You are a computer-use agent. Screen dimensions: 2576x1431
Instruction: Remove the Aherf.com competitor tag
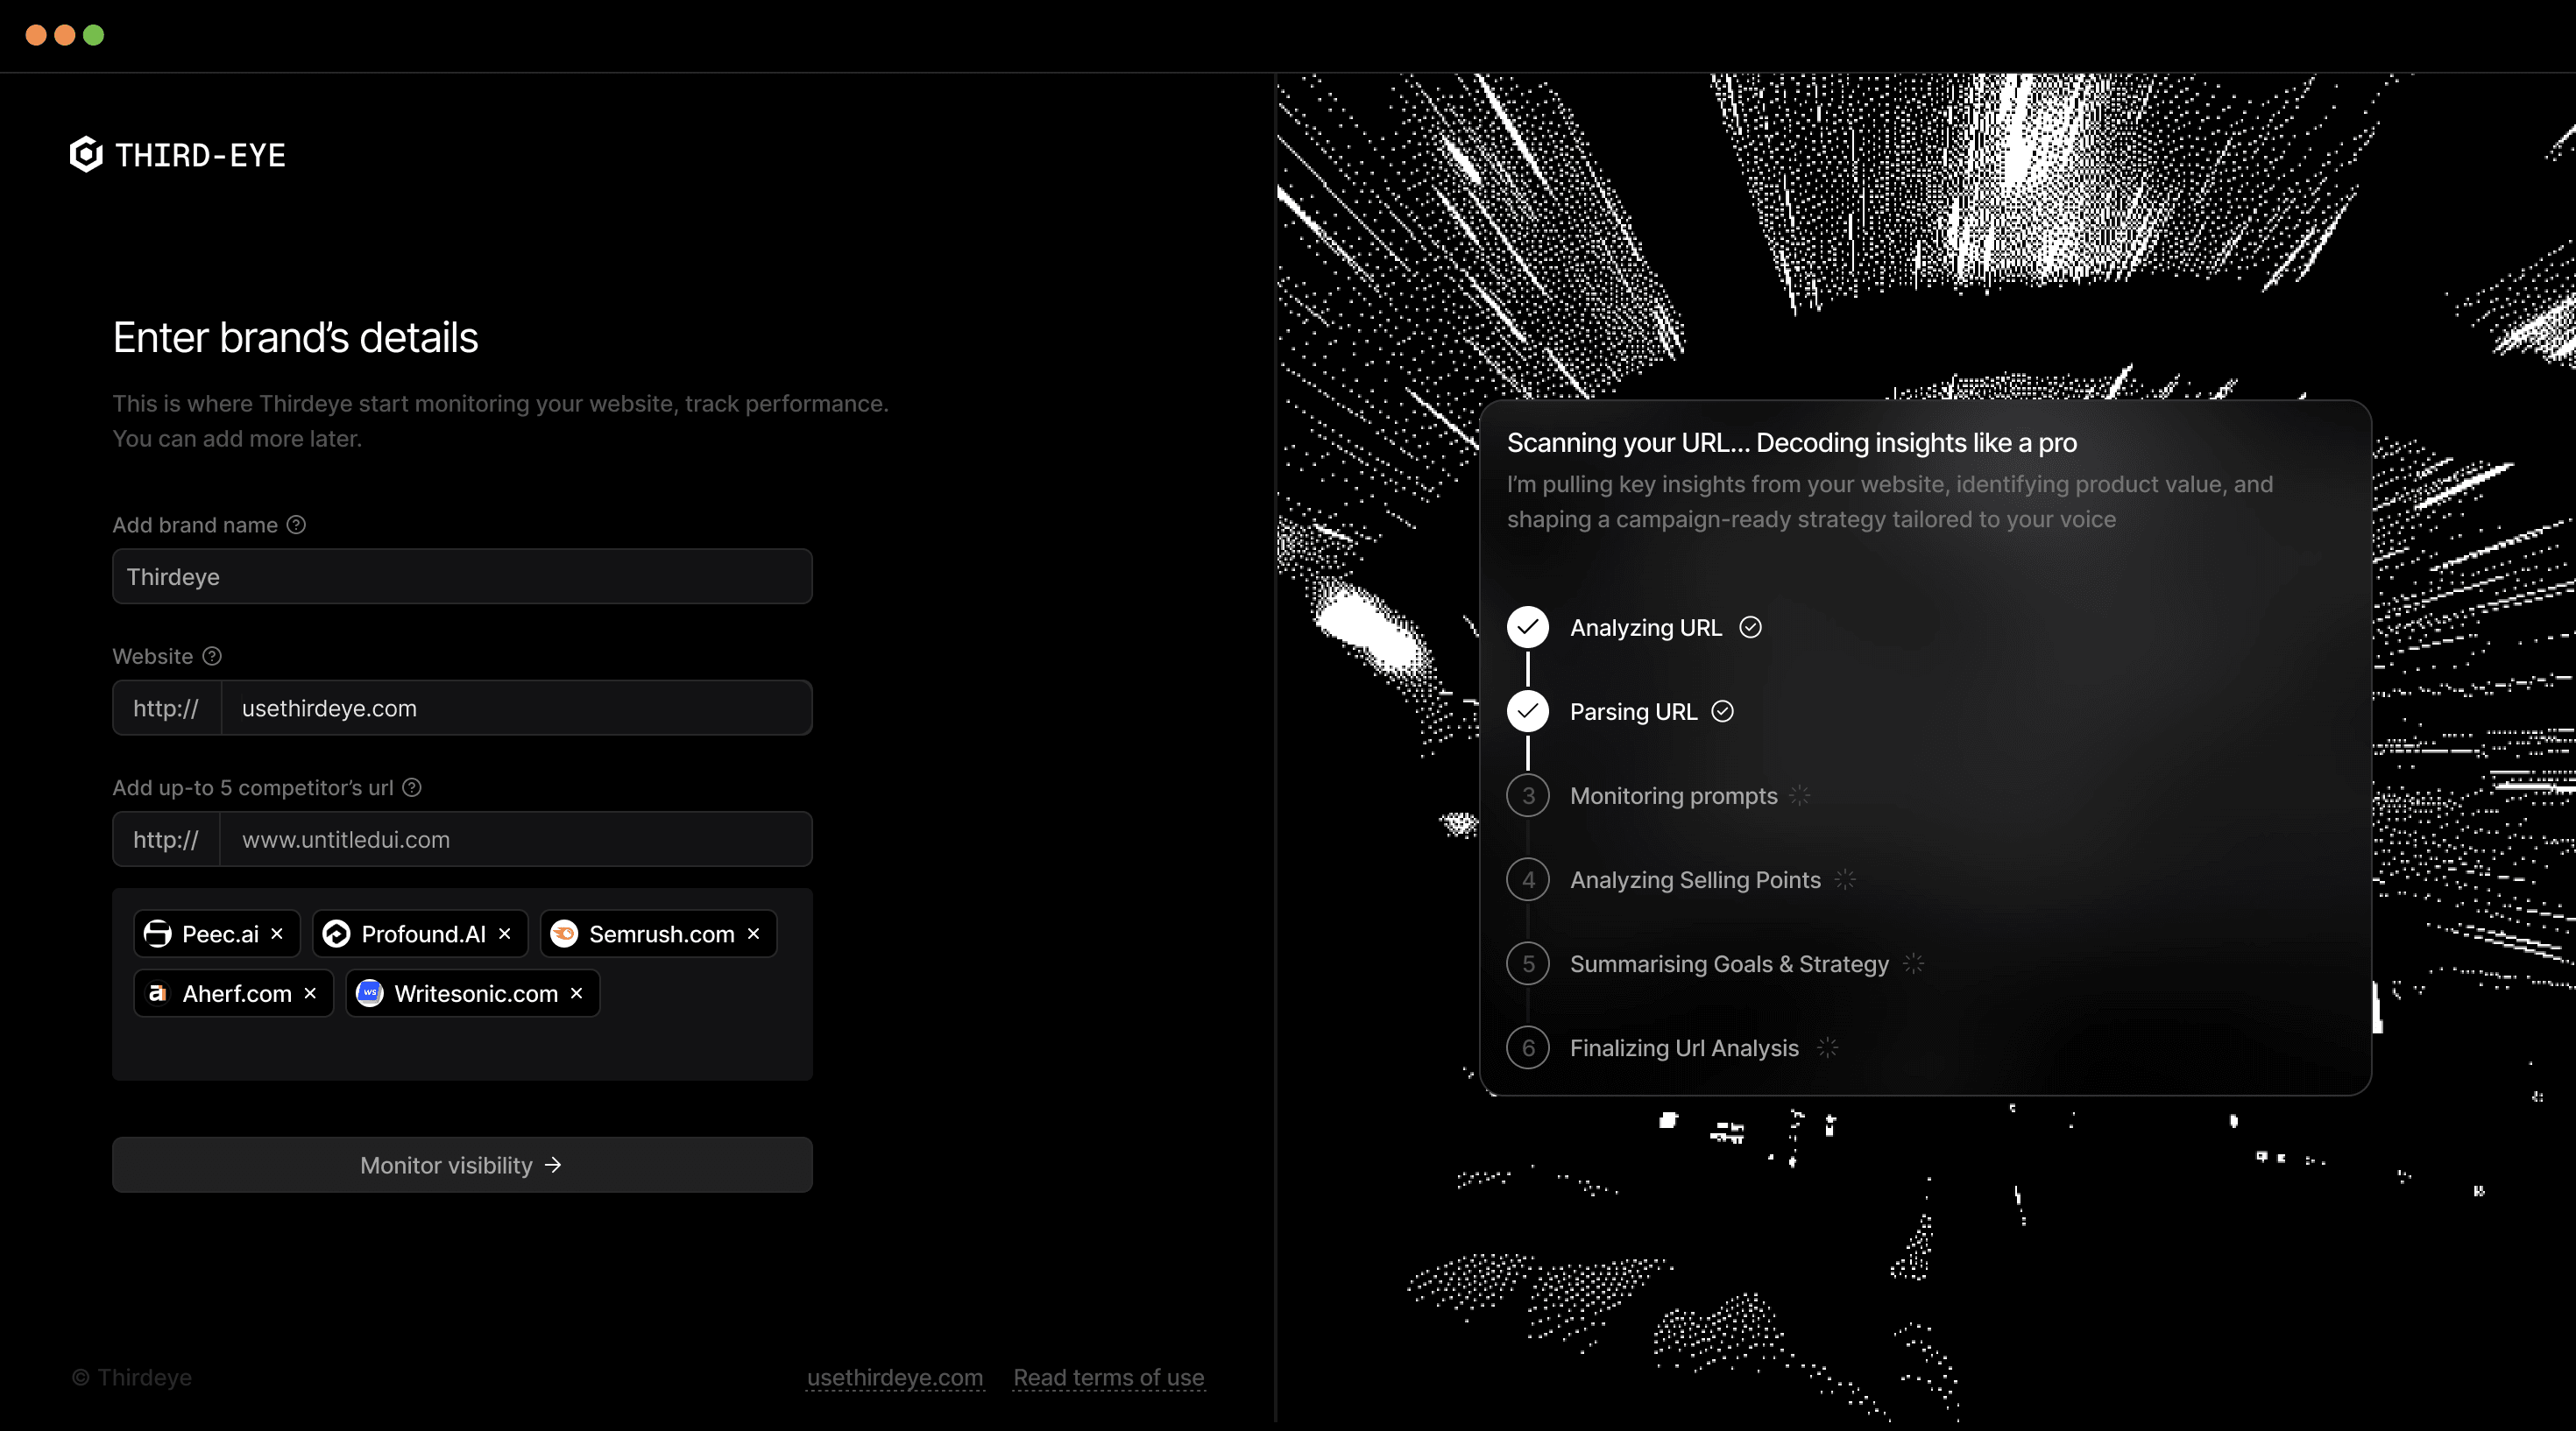[310, 993]
